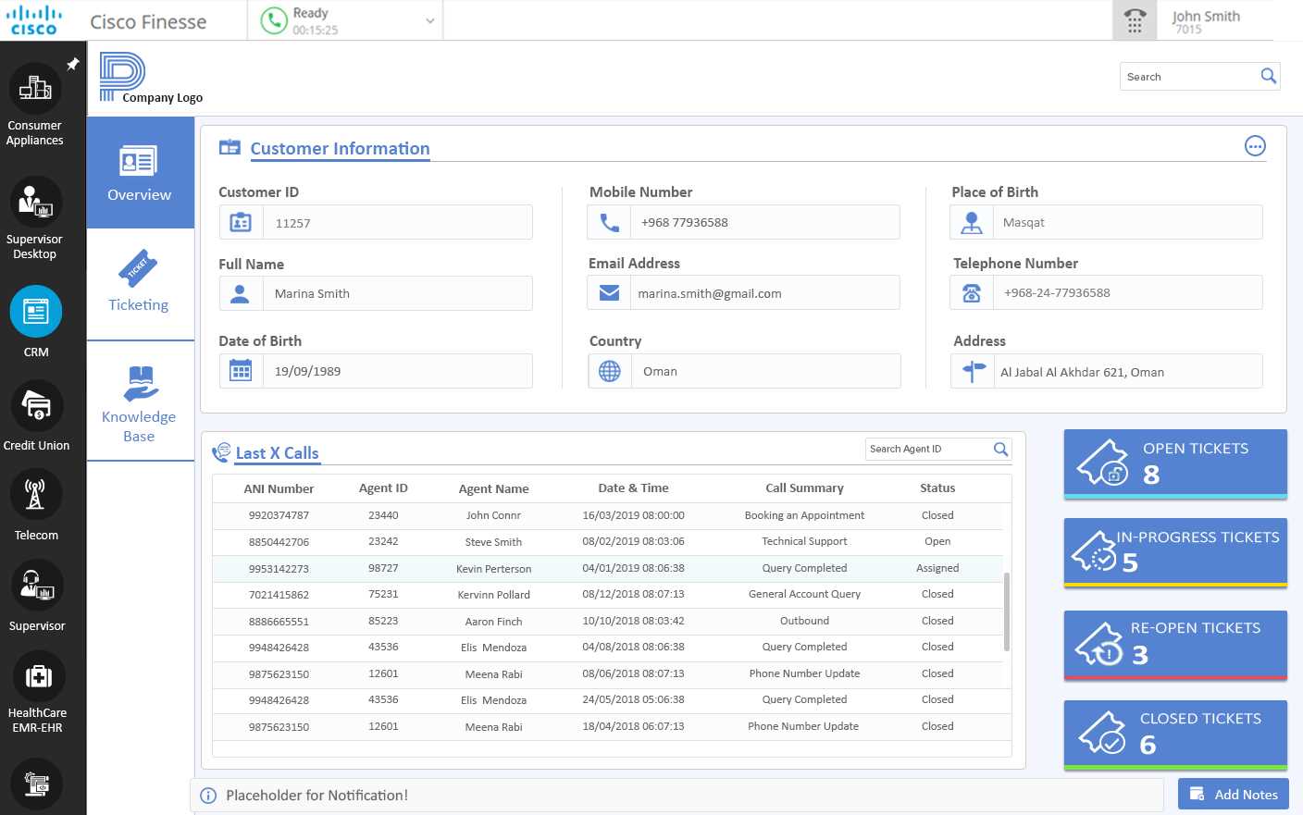Open the Knowledge Base tab
The image size is (1303, 815).
[139, 402]
